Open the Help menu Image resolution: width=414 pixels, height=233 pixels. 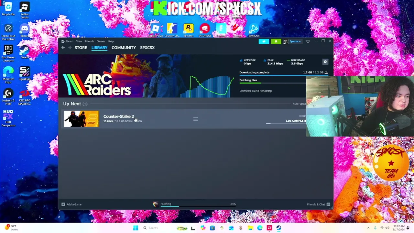(x=111, y=41)
